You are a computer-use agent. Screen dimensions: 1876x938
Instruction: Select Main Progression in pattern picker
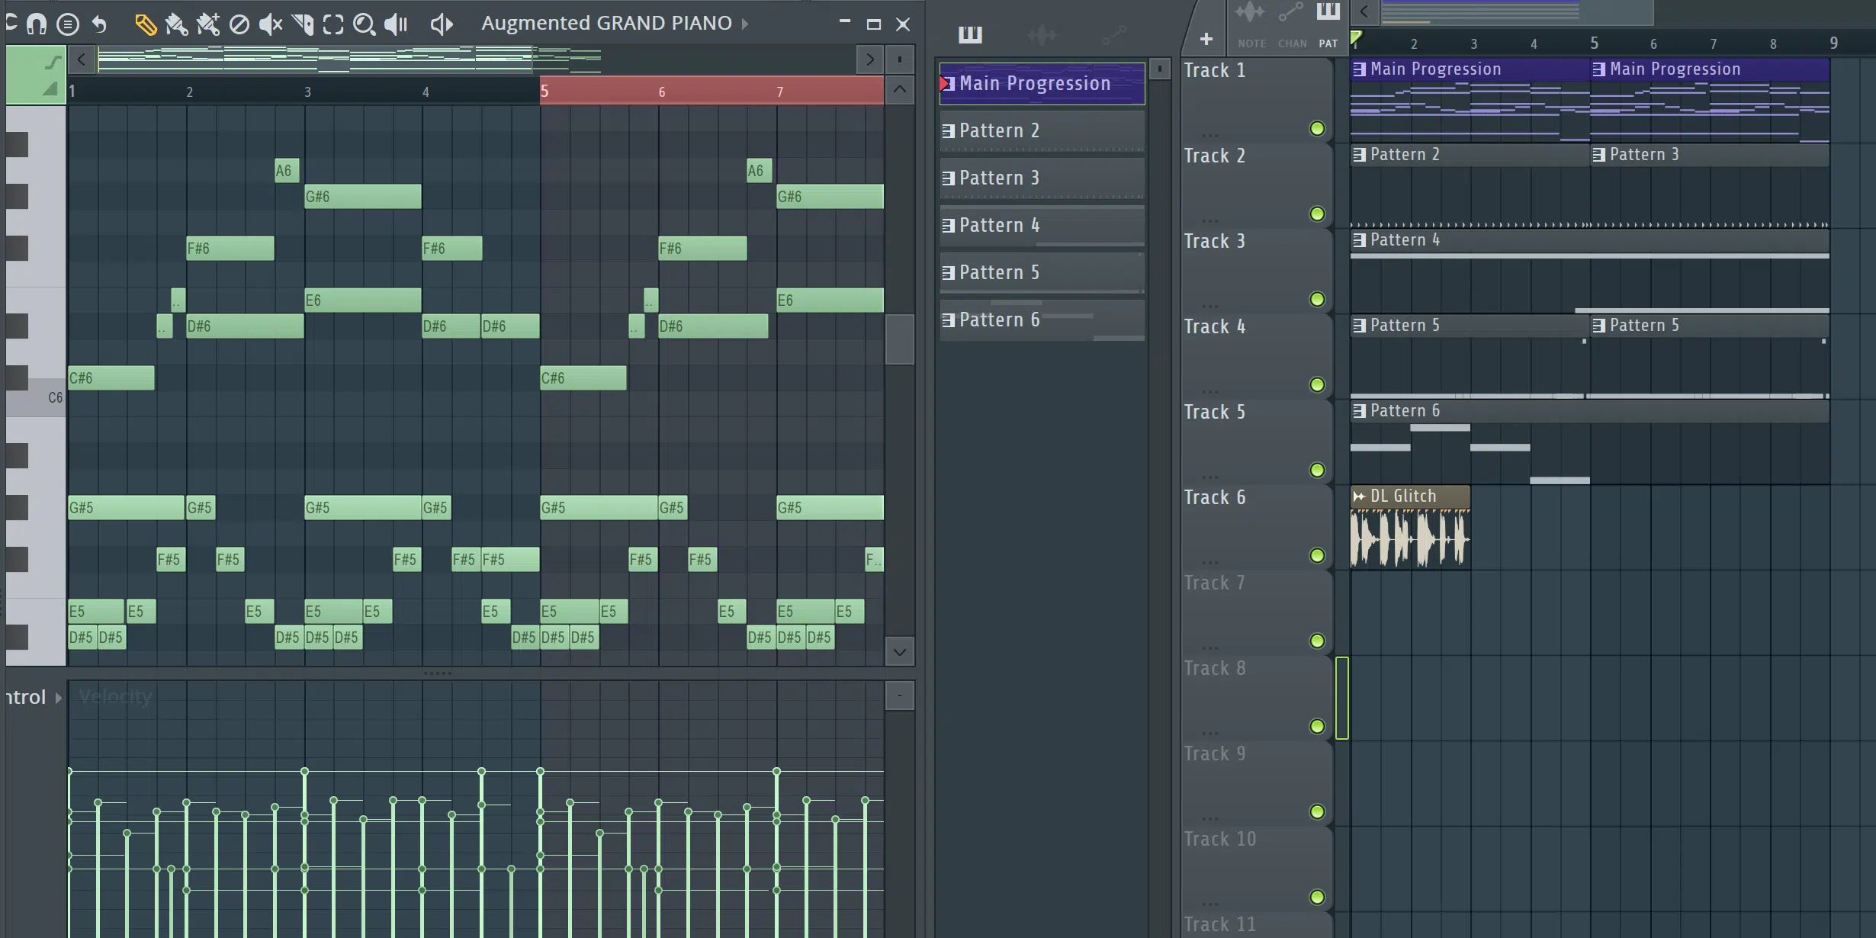[1042, 84]
